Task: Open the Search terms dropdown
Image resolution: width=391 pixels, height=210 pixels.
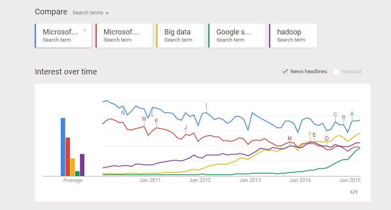Action: click(90, 13)
